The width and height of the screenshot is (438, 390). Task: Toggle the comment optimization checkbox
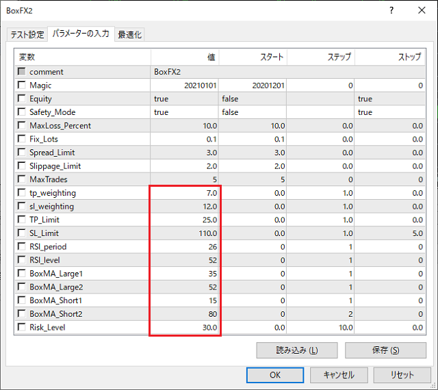(x=21, y=71)
